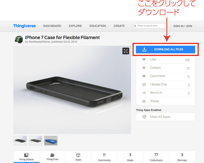Screen dimensions: 204x163
Task: Collect this thing
Action: (165, 68)
